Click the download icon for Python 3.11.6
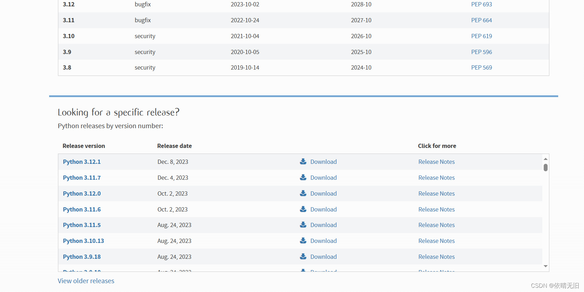This screenshot has height=292, width=584. tap(303, 209)
